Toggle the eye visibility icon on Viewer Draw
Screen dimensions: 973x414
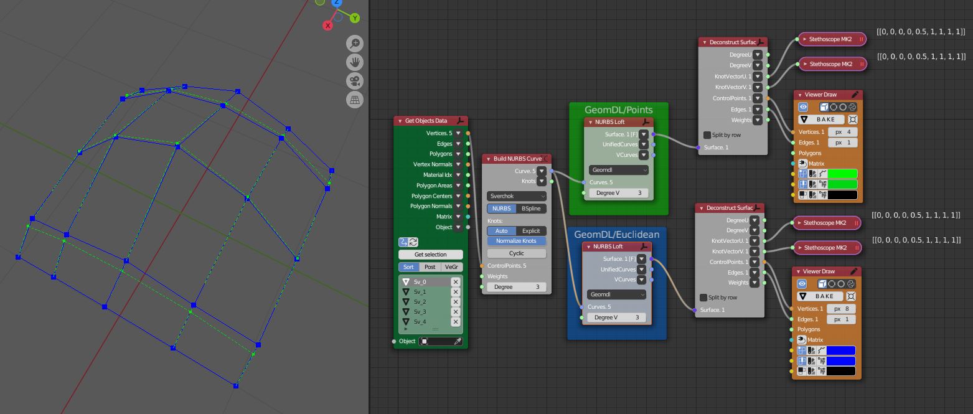pyautogui.click(x=802, y=107)
